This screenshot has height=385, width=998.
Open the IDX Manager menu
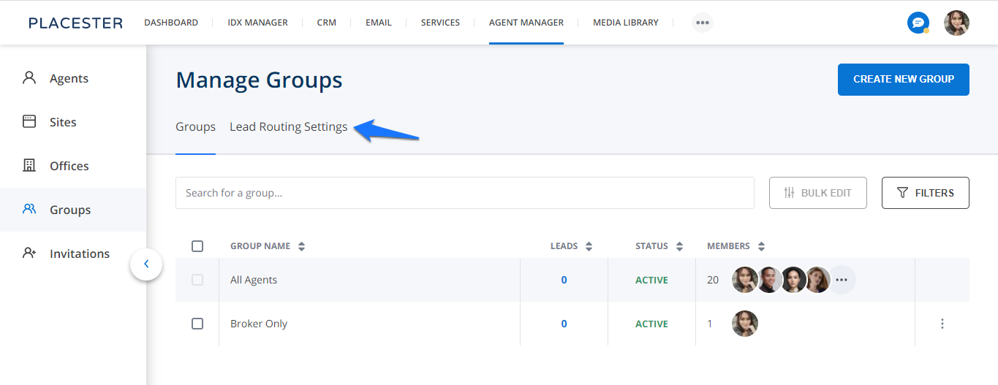click(257, 23)
